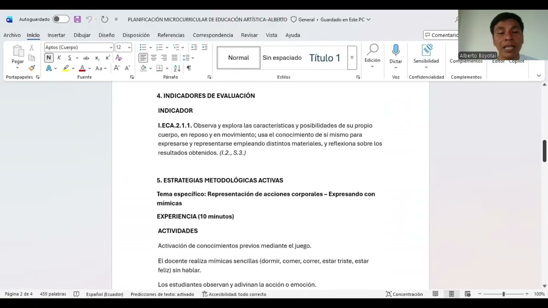Click the Save icon in title bar
This screenshot has width=548, height=308.
click(x=77, y=19)
